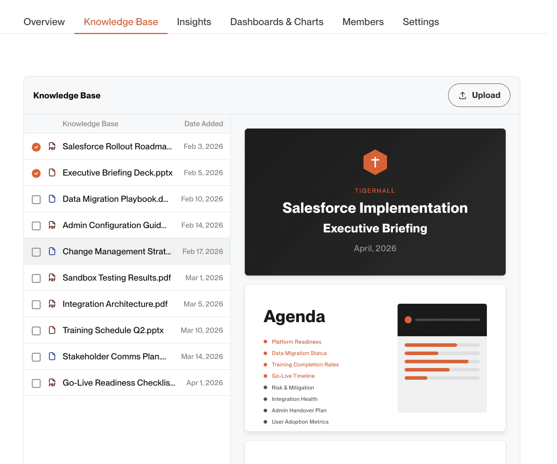Click the PDF icon for Salesforce Rollout Roadmap
The height and width of the screenshot is (464, 557).
tap(52, 147)
